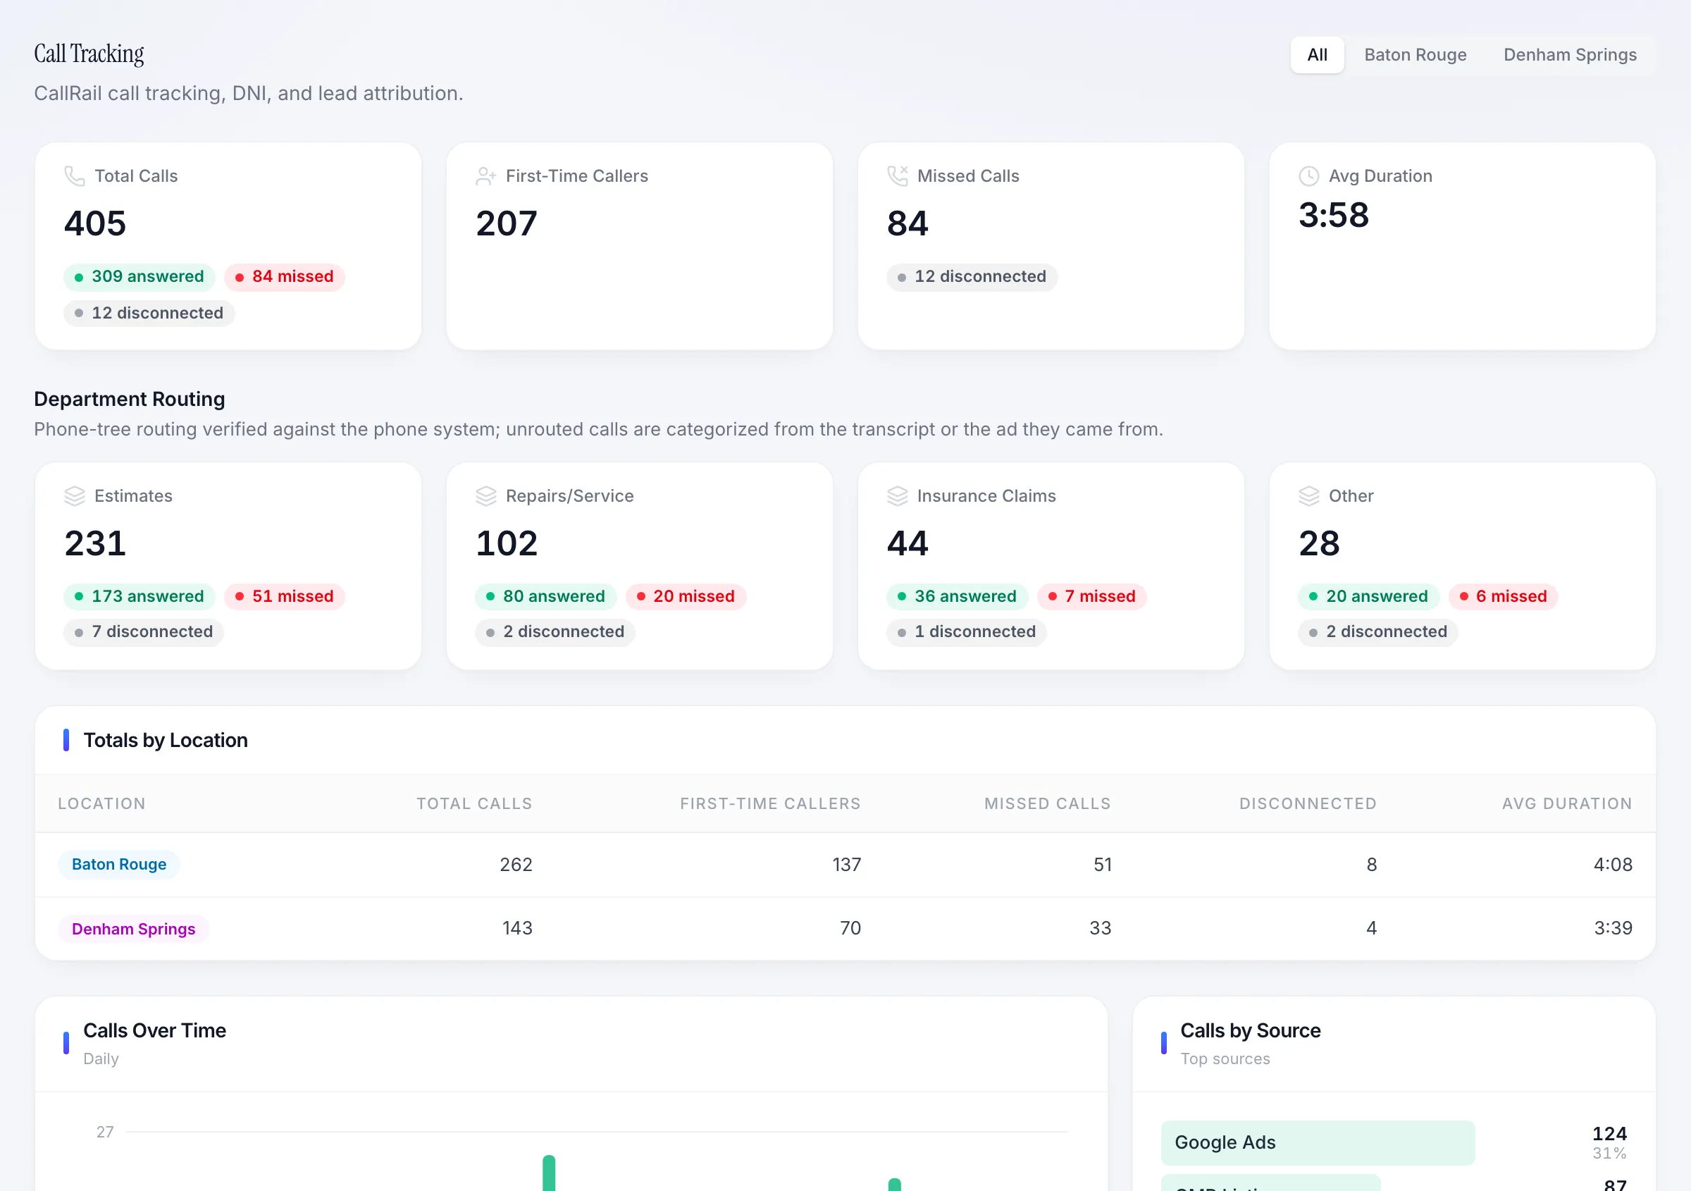
Task: Click the 3:39 avg duration value
Action: pyautogui.click(x=1613, y=928)
